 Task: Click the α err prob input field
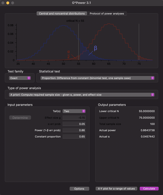tap(74, 124)
